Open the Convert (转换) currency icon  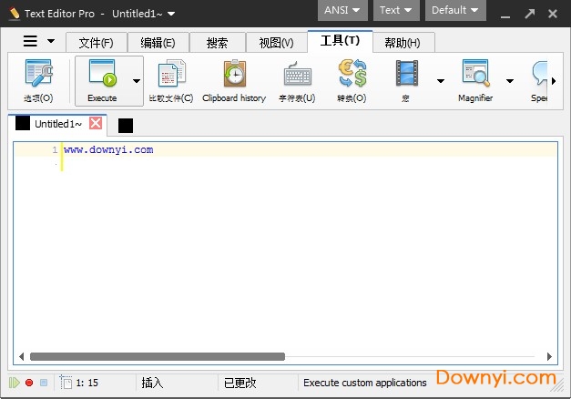tap(352, 73)
